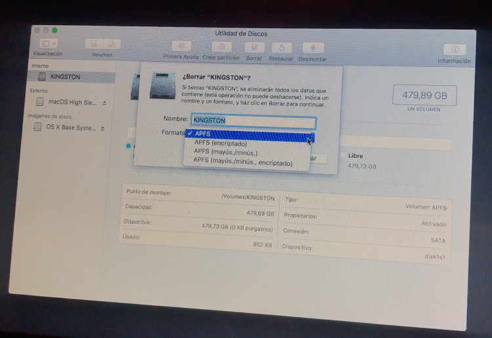Click the Nombre text field
The width and height of the screenshot is (492, 338).
[253, 121]
